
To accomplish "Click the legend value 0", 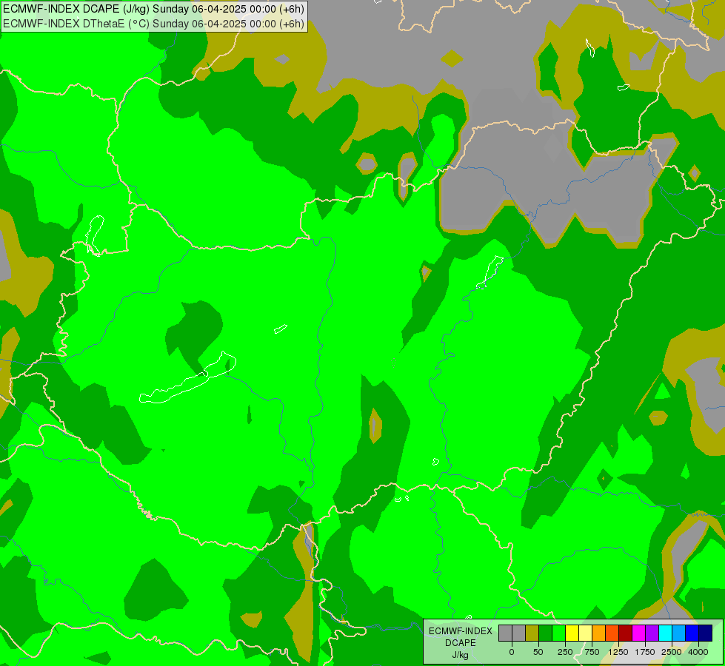I will [512, 652].
